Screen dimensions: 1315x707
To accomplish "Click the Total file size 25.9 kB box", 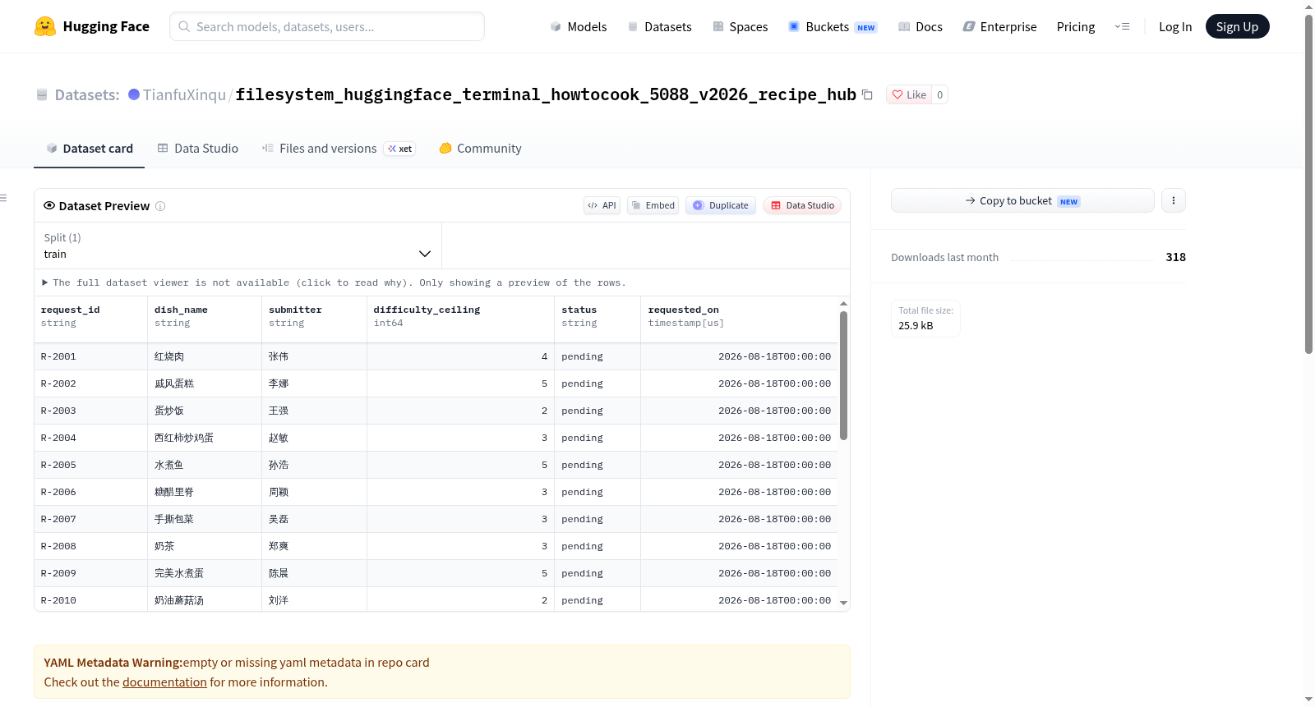I will [x=925, y=319].
